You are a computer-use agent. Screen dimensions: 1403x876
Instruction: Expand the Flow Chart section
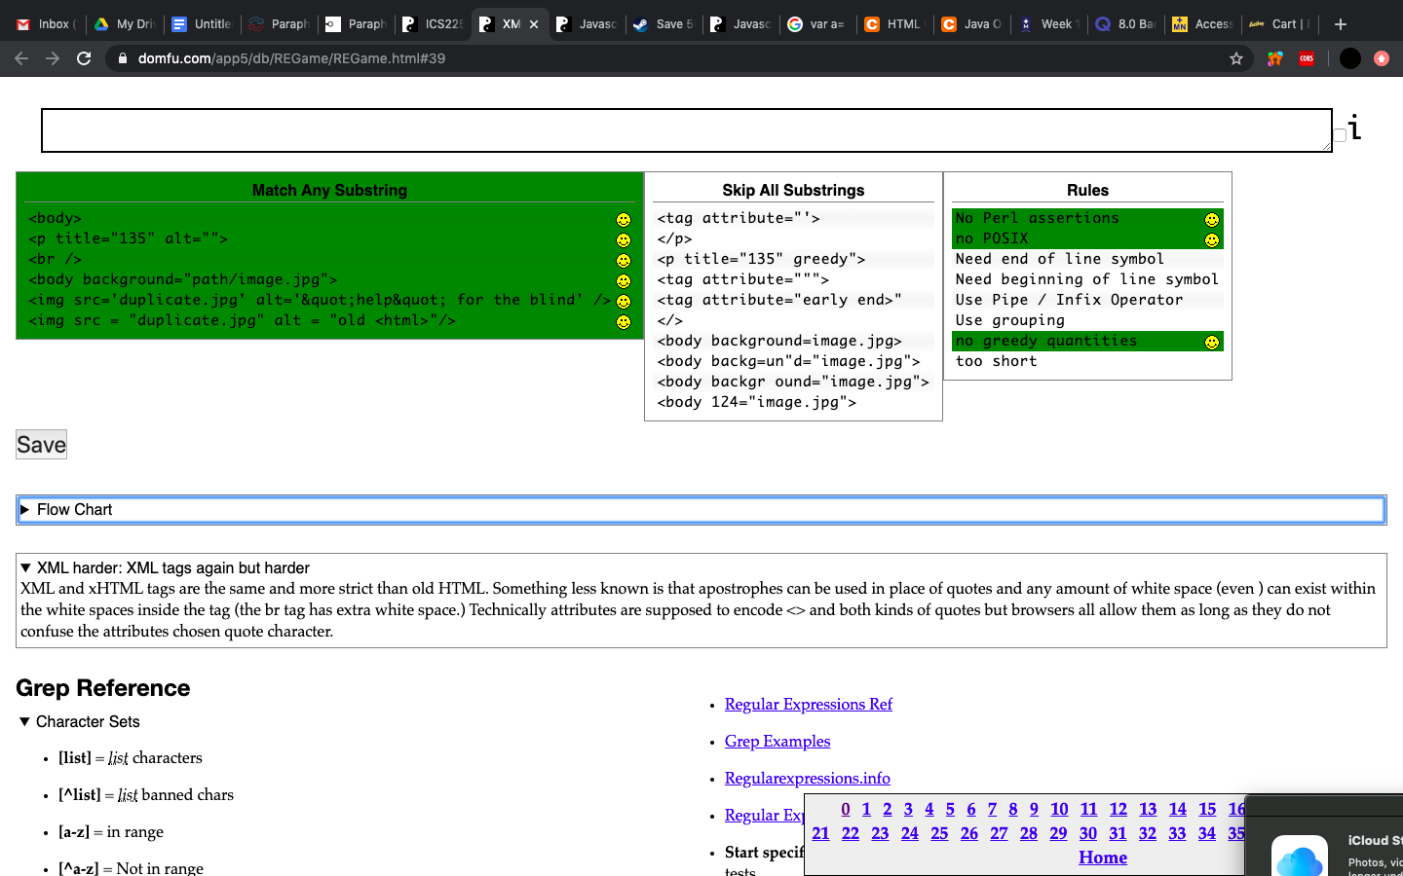701,510
